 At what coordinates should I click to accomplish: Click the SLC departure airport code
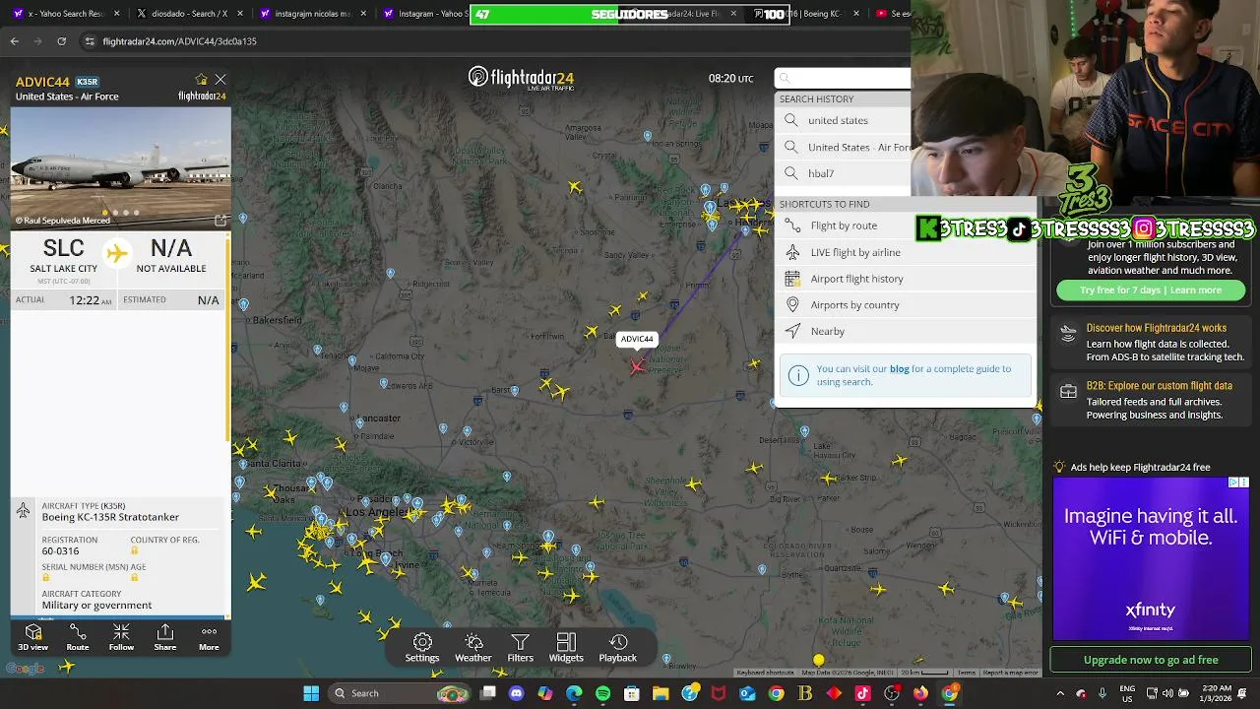tap(64, 249)
